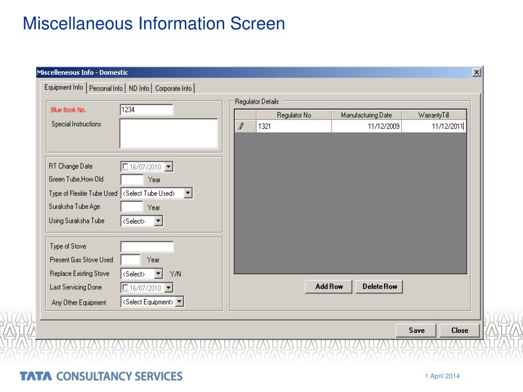Click the pencil edit icon in regulator row
523x392 pixels.
(241, 126)
